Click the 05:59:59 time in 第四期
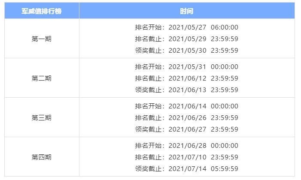Screen dimensions: 301x180 point(224,169)
